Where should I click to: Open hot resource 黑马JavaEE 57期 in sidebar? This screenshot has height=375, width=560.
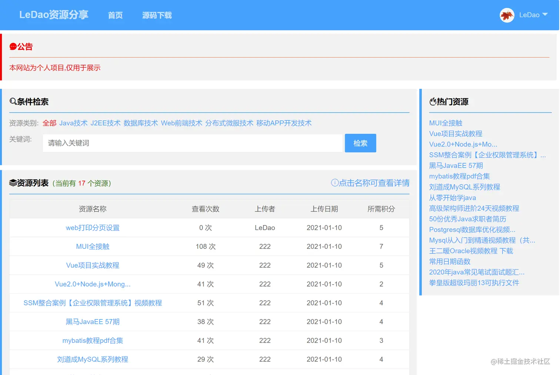(x=456, y=165)
